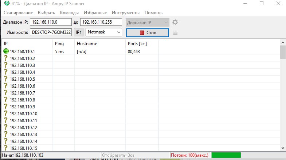286x160 pixels.
Task: Click the question mark icon for 192.168.110.15
Action: [x=6, y=148]
